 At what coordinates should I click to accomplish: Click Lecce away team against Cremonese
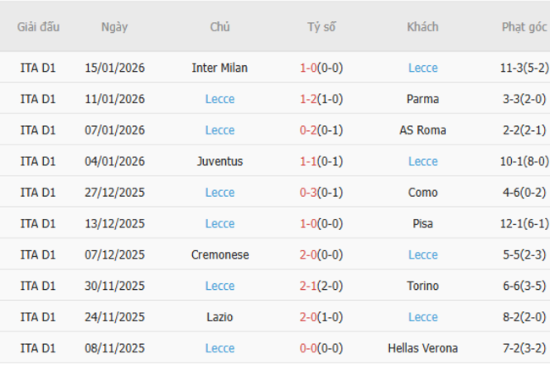click(422, 255)
